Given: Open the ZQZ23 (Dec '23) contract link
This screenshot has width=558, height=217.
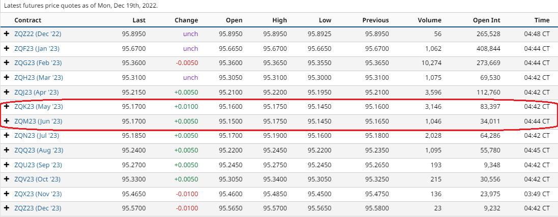Looking at the screenshot, I should tap(38, 208).
